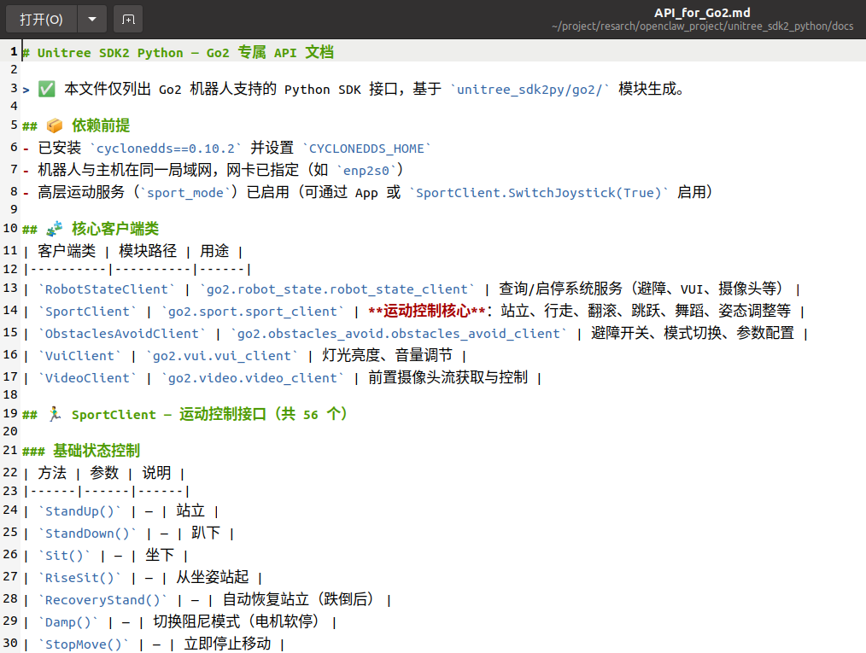Click the docs file path under the title
This screenshot has width=866, height=653.
point(702,26)
